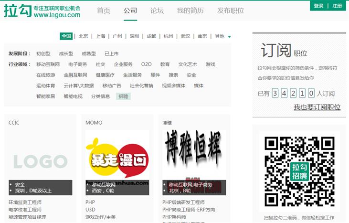
Task: Select the 视频多媒体 industry filter
Action: [x=174, y=85]
